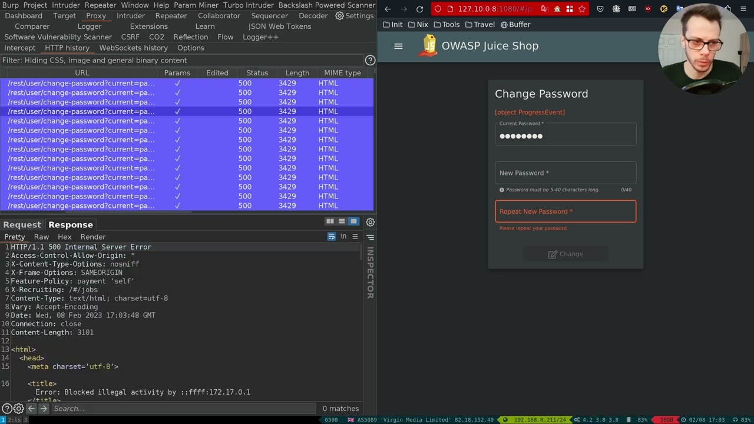The width and height of the screenshot is (754, 424).
Task: Switch to combined tabbed layout view
Action: 353,221
